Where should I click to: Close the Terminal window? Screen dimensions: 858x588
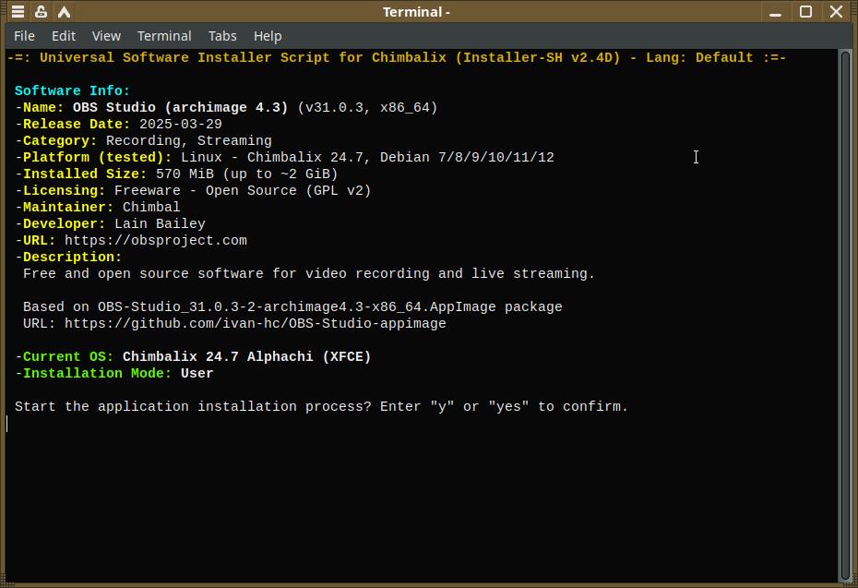[836, 12]
